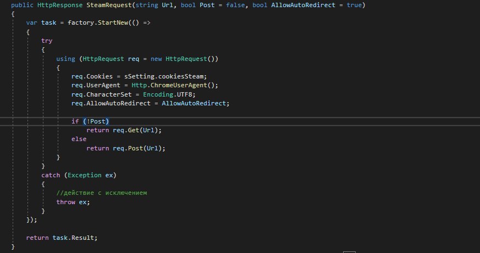Screen dimensions: 480x253
Task: Click the 'task' variable declaration after var
Action: 49,23
